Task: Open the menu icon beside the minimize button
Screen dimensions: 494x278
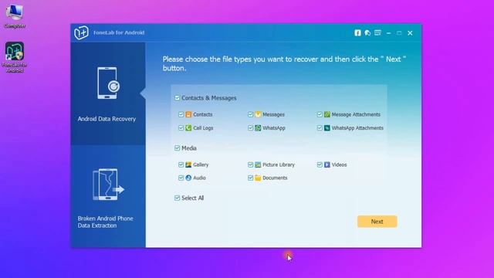Action: (377, 32)
